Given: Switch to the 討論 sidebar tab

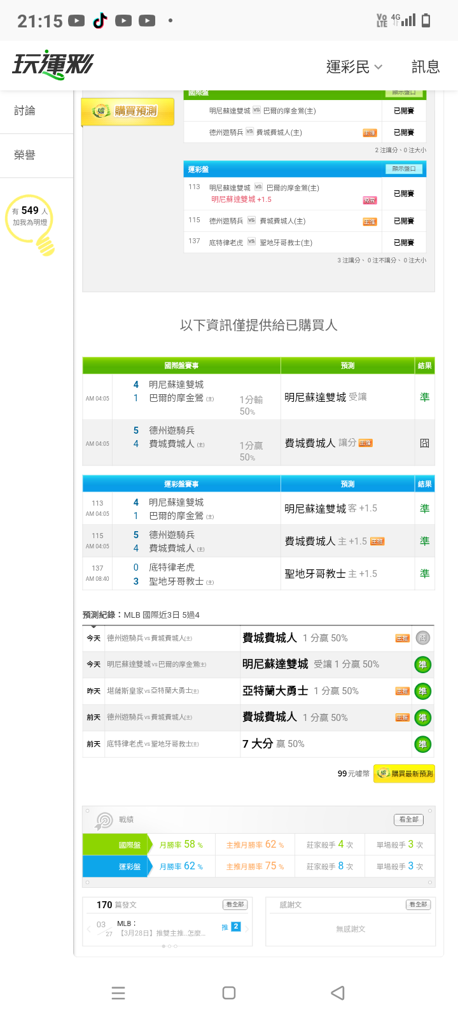Looking at the screenshot, I should tap(25, 111).
